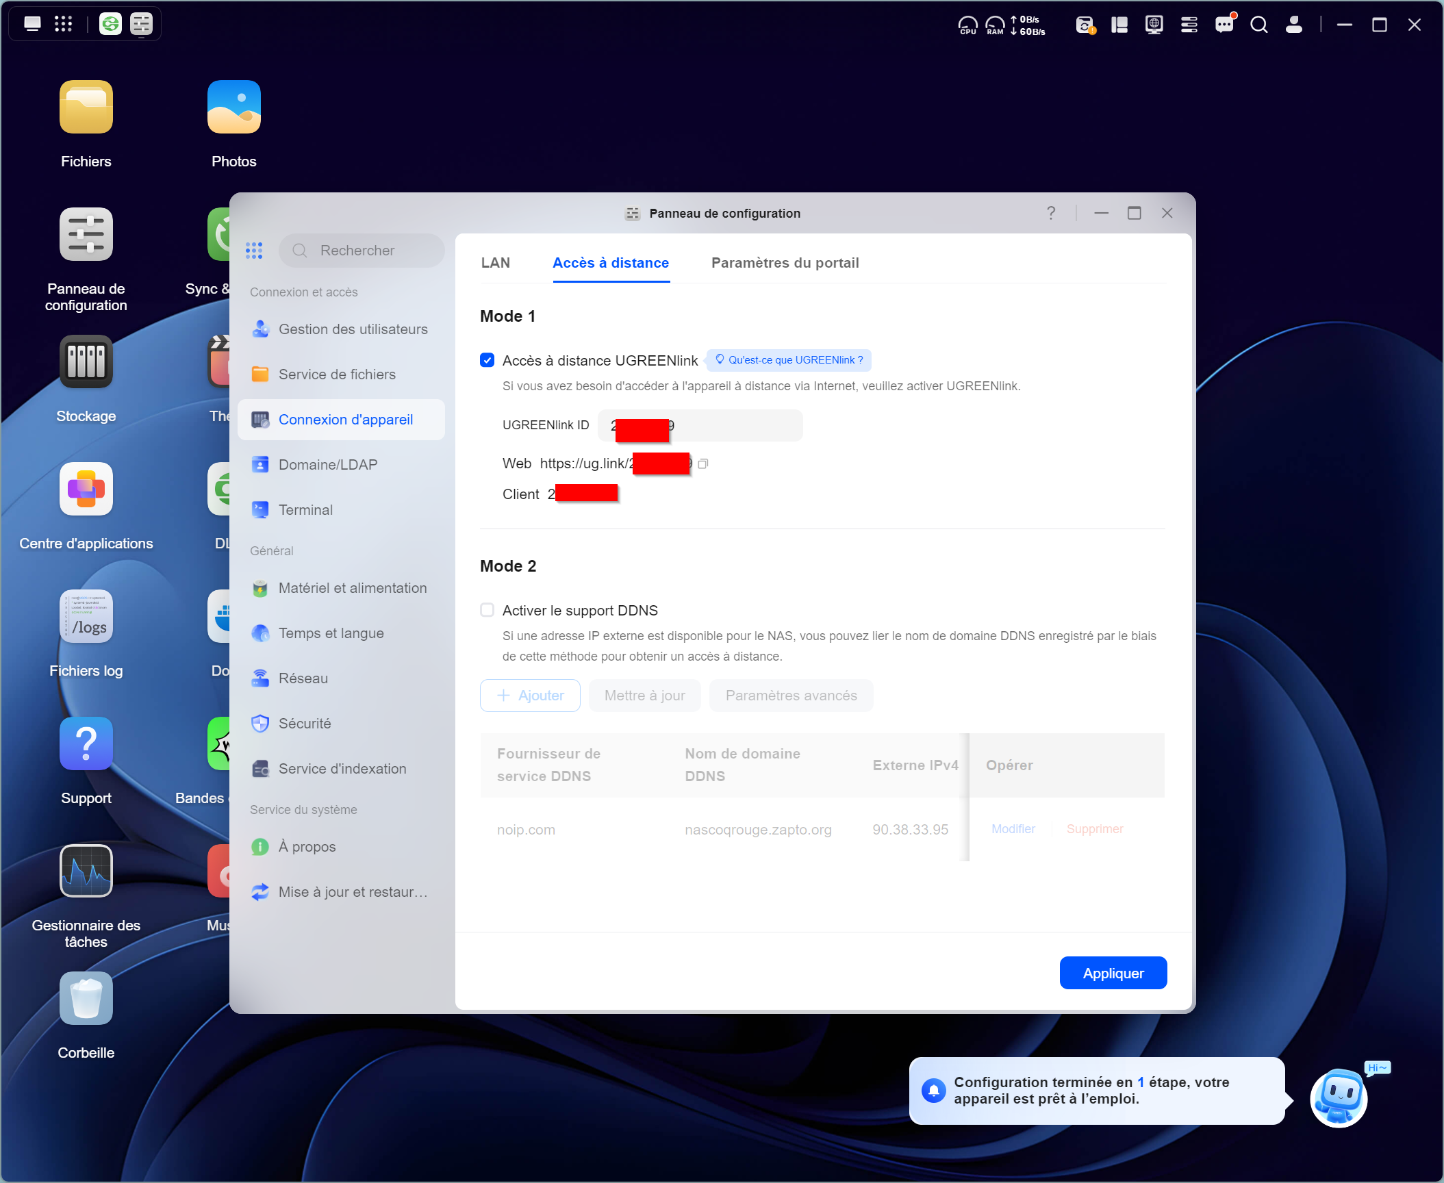The height and width of the screenshot is (1183, 1444).
Task: Open the Terminal settings page
Action: coord(341,510)
